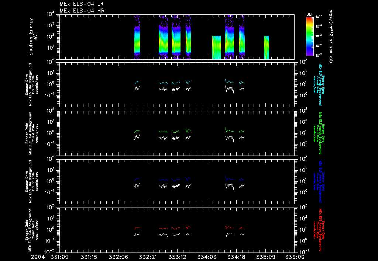The width and height of the screenshot is (378, 261).
Task: Click the "MEx ELS-04 HR" title text
Action: click(82, 11)
